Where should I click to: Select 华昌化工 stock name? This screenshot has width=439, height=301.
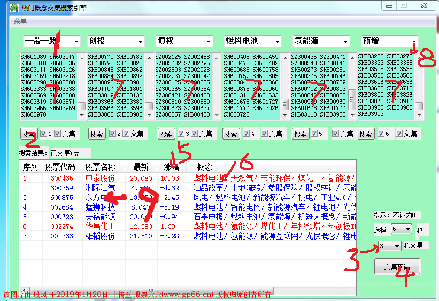(100, 226)
